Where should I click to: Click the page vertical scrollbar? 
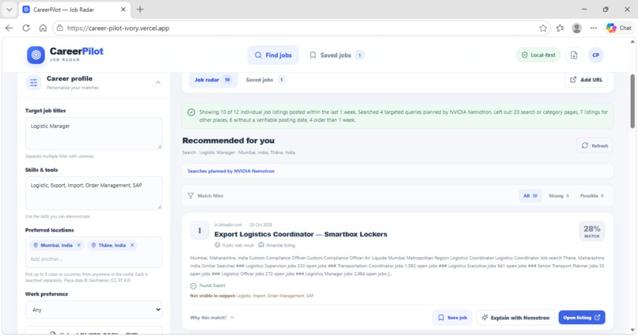632,101
